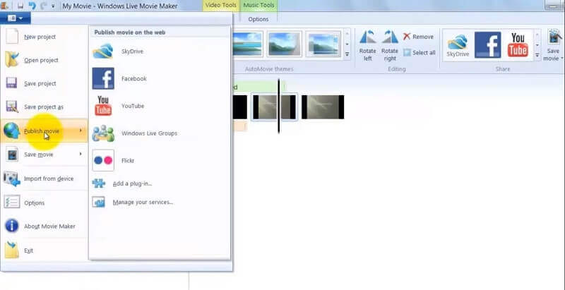The image size is (565, 290).
Task: Open the Save movie ribbon dropdown arrow
Action: pos(561,59)
